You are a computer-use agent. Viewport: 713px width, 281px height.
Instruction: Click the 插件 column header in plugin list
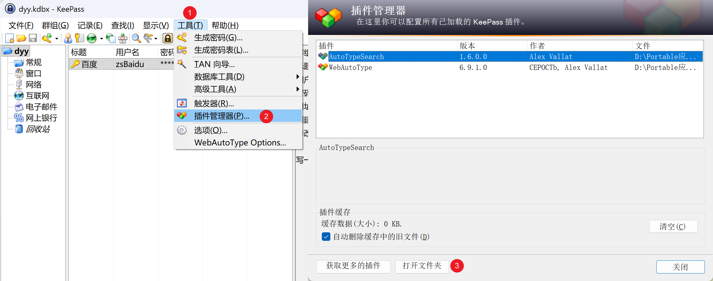[387, 46]
